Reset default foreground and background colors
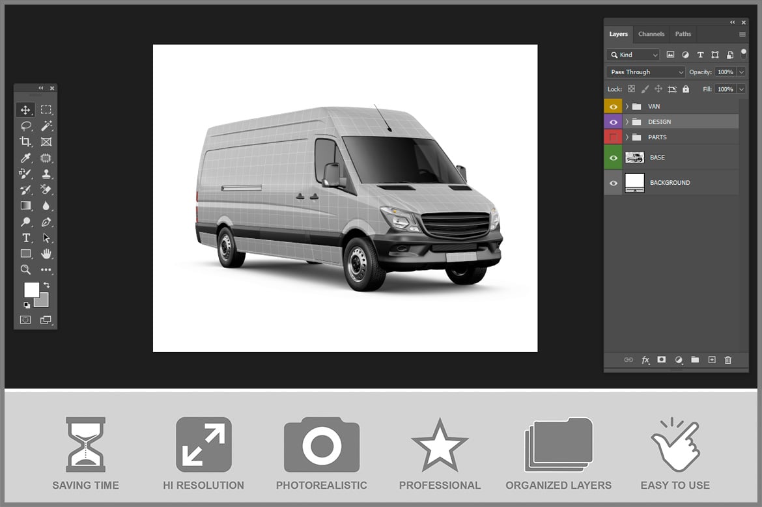 (27, 305)
